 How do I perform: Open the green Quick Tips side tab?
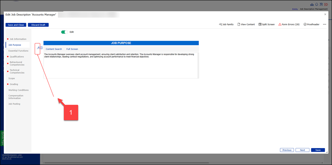click(x=2, y=138)
